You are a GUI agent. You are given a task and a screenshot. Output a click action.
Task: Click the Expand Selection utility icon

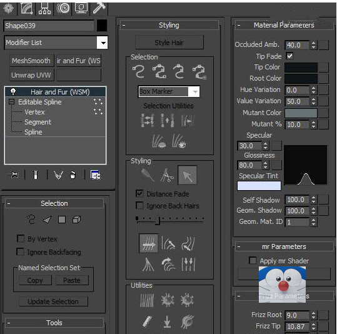tap(188, 120)
